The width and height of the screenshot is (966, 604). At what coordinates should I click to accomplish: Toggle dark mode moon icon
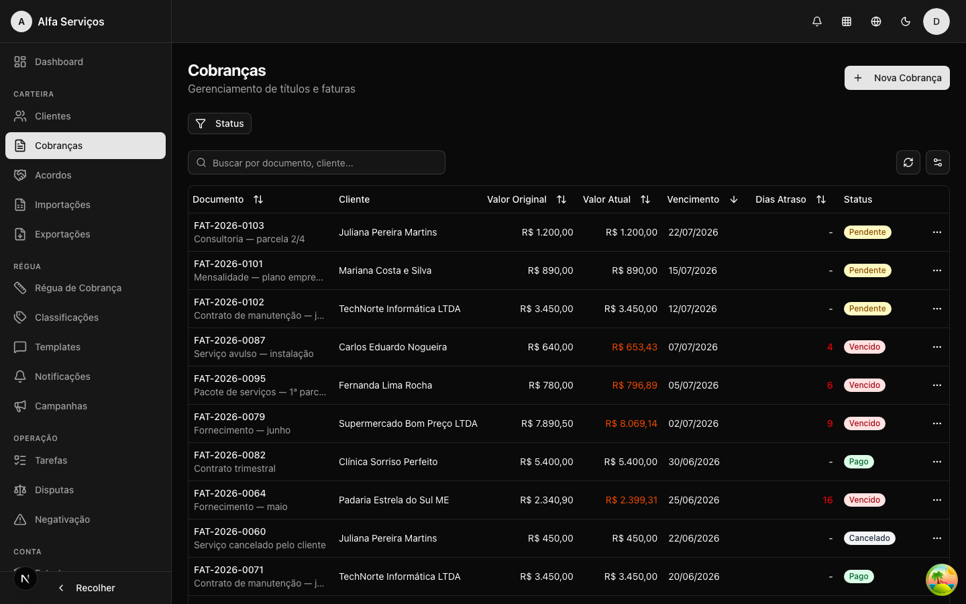tap(906, 21)
